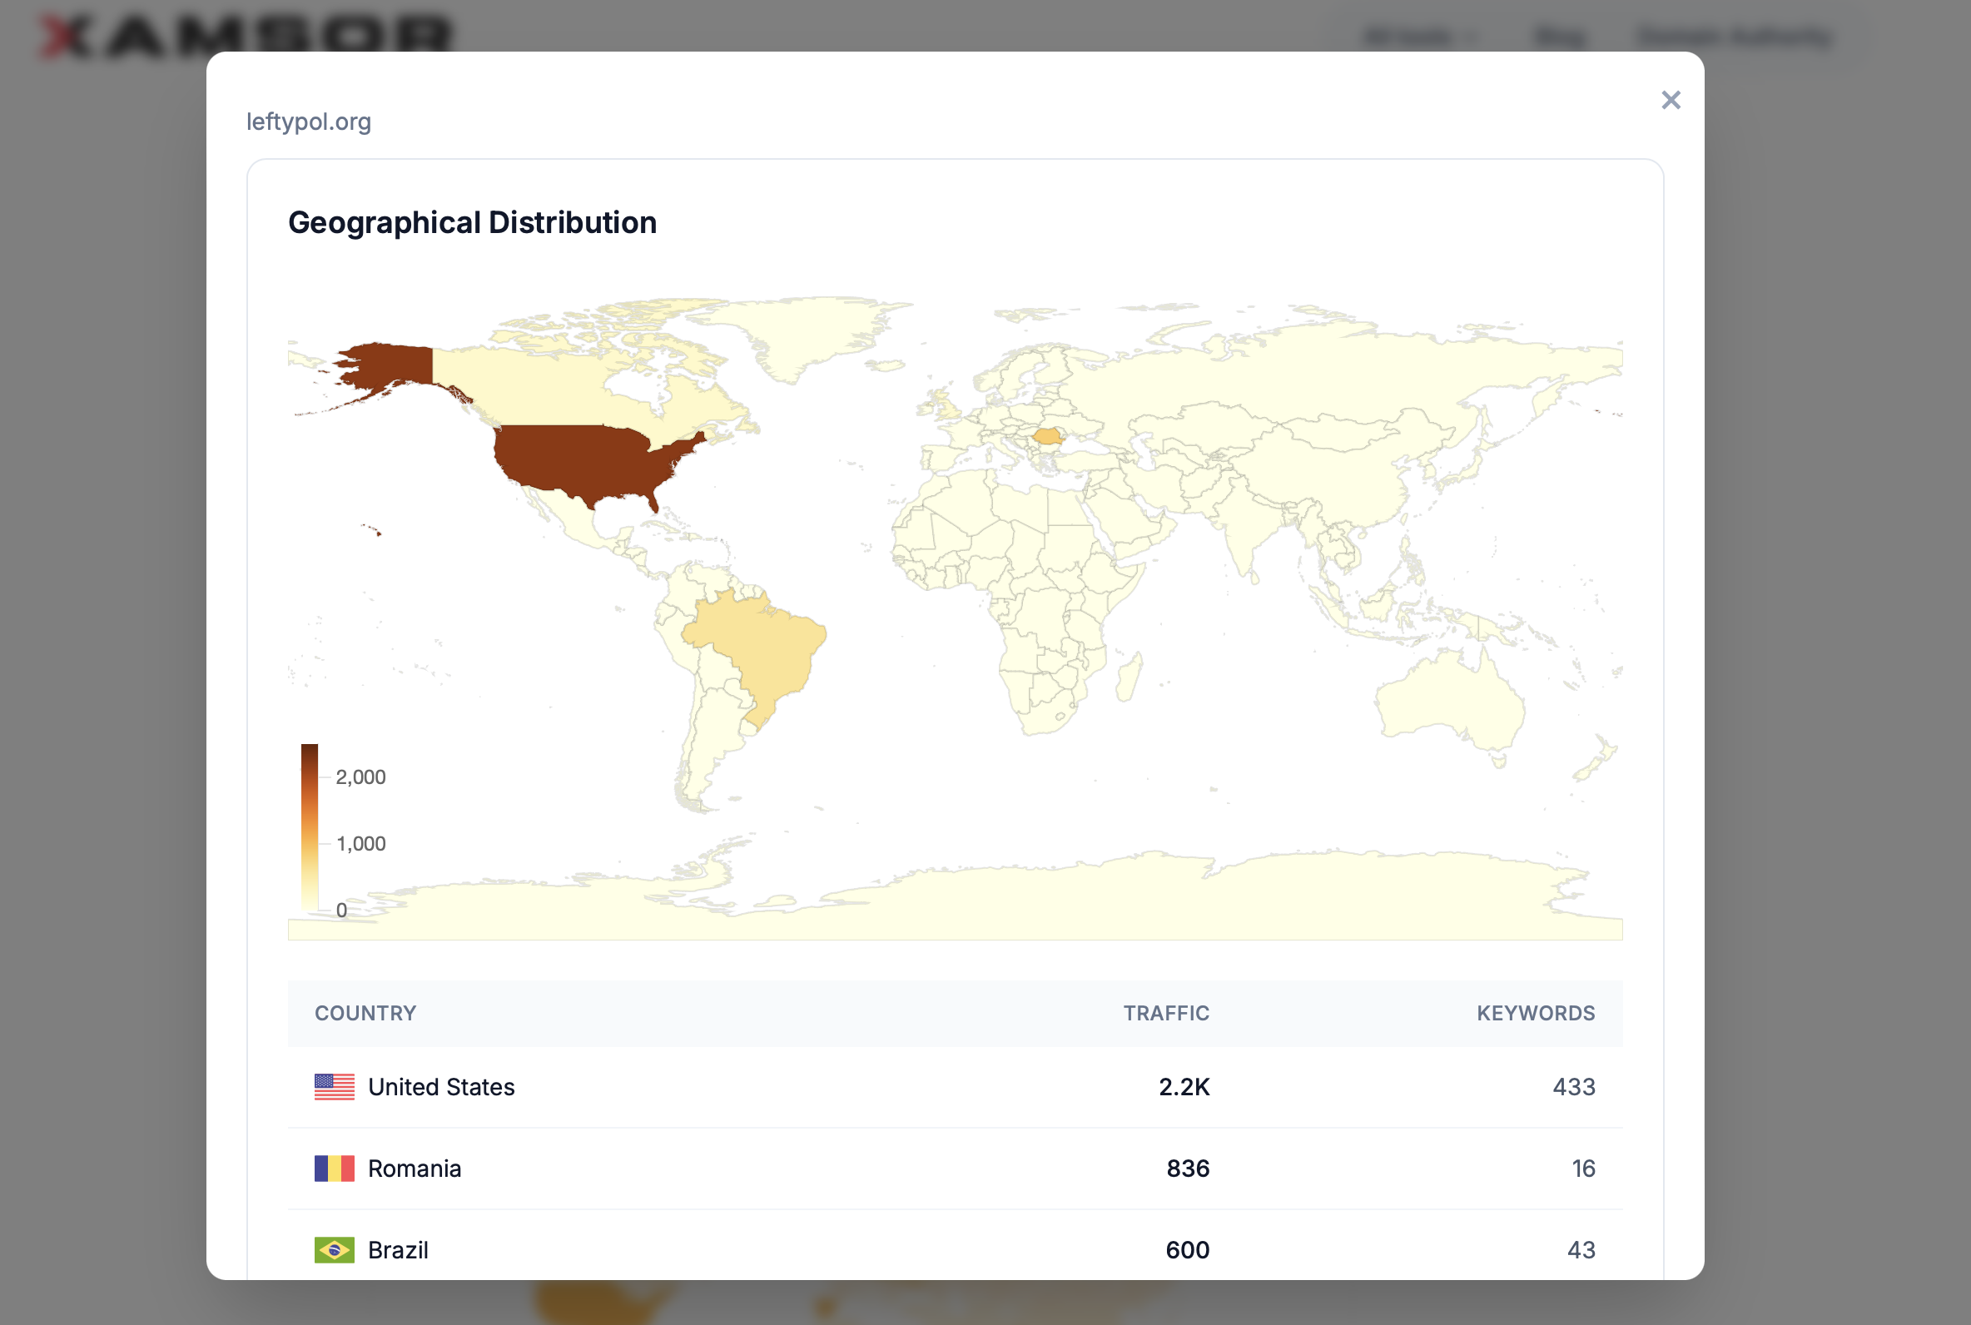1971x1325 pixels.
Task: Sort by the Keywords column header
Action: tap(1535, 1013)
